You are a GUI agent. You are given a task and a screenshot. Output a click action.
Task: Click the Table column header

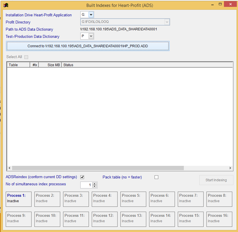pos(19,65)
